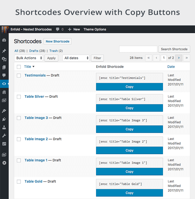The image size is (195, 199).
Task: Click the plus New icon in admin bar
Action: (69, 30)
